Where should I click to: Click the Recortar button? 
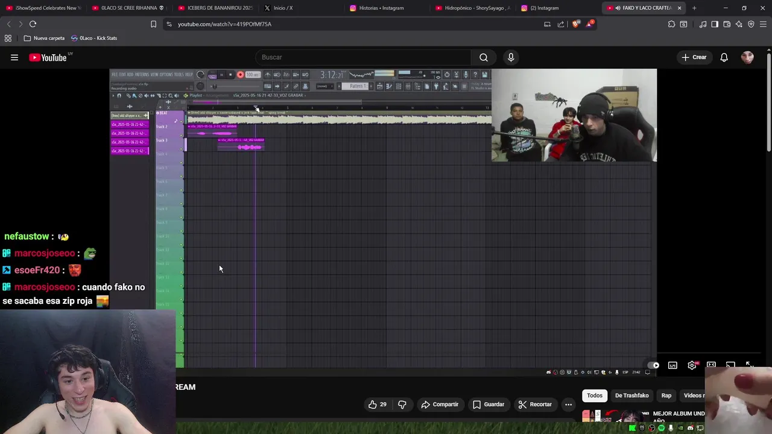pos(535,404)
